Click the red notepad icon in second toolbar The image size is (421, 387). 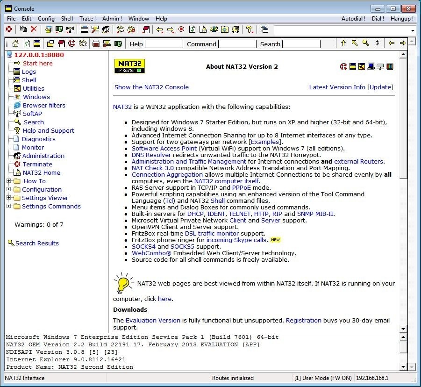(62, 43)
